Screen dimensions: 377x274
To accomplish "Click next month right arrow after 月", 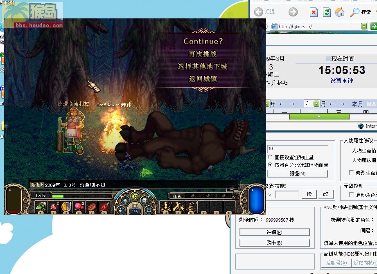I will click(342, 104).
